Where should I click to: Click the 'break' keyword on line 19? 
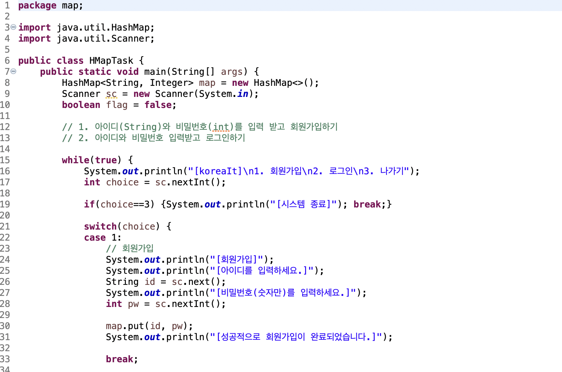click(x=367, y=205)
